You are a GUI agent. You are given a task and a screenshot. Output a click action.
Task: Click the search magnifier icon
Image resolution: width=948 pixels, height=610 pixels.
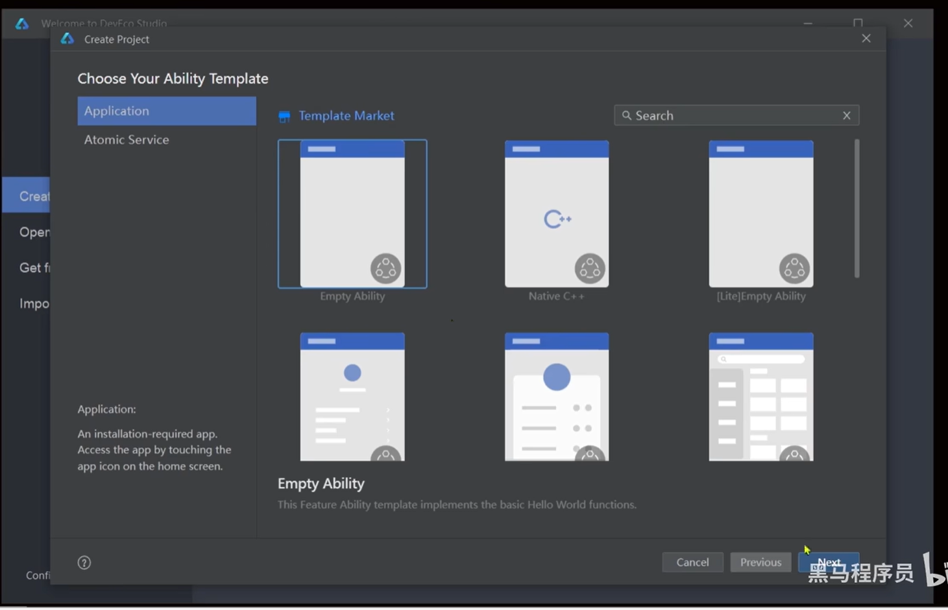pyautogui.click(x=626, y=115)
